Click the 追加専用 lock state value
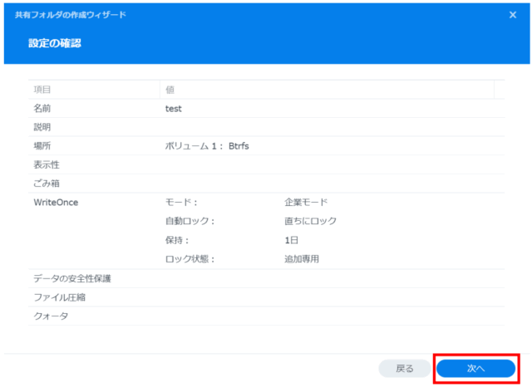Image resolution: width=532 pixels, height=392 pixels. tap(302, 259)
